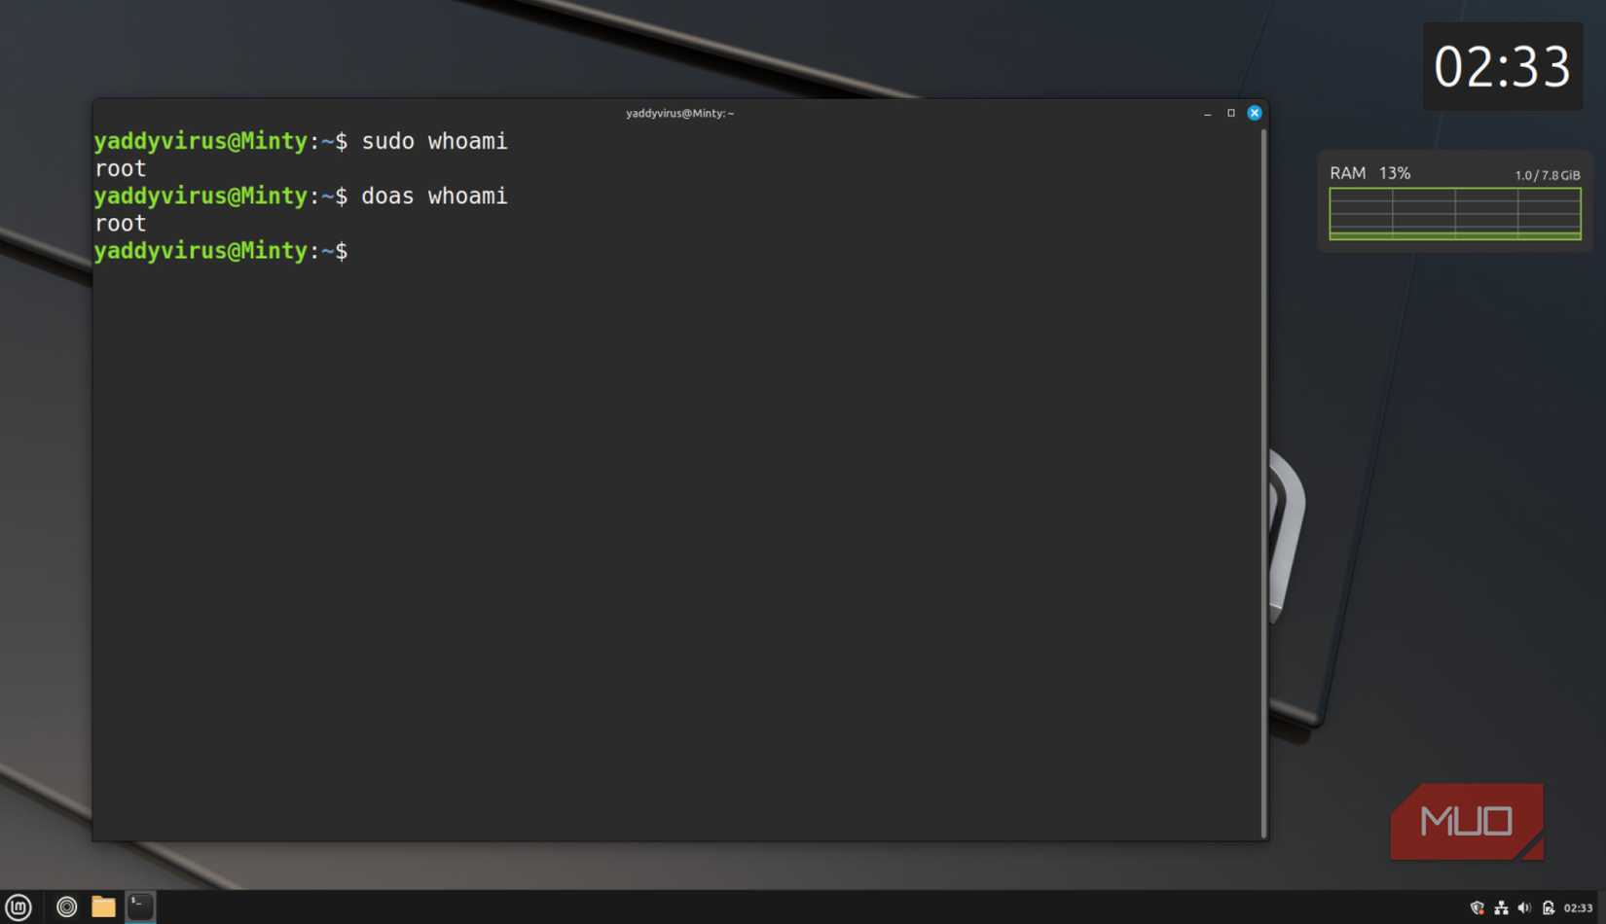Maximize the terminal window
The image size is (1606, 924).
pyautogui.click(x=1230, y=113)
